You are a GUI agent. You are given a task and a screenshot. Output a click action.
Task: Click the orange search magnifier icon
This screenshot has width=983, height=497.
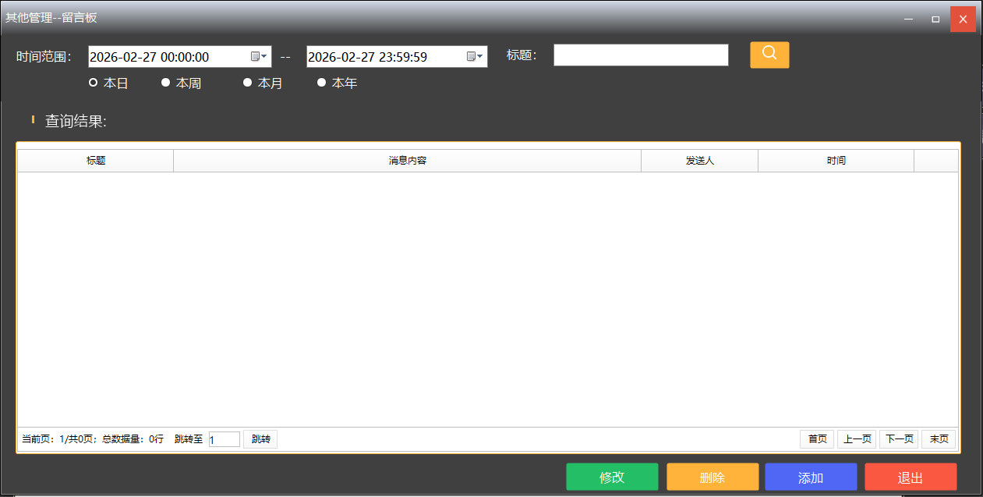[769, 55]
